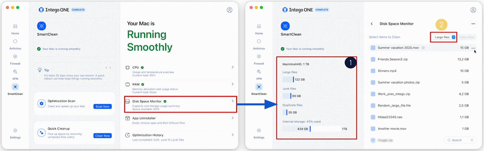Check the Hblad23345.raw checkbox
Viewport: 484px width, 151px height.
click(x=373, y=117)
